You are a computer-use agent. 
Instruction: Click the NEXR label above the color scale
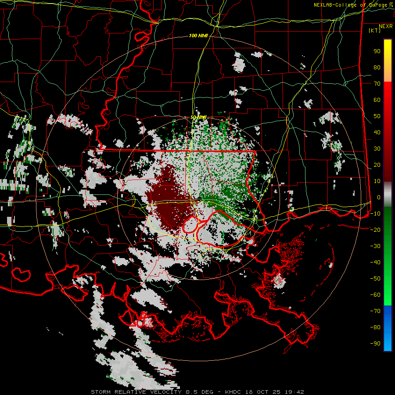[386, 26]
